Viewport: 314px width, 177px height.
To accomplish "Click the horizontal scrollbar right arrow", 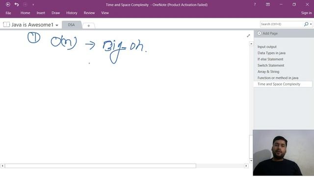I will tap(246, 166).
